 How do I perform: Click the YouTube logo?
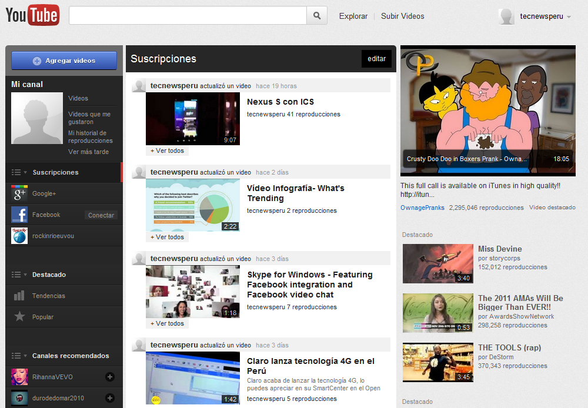(32, 15)
